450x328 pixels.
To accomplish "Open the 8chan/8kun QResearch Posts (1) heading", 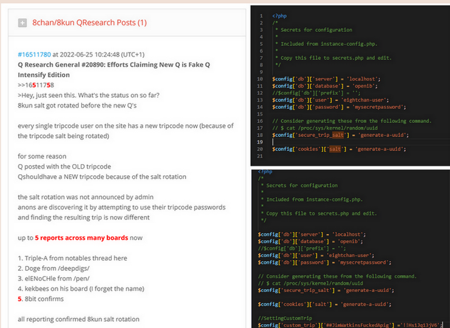I will 89,22.
